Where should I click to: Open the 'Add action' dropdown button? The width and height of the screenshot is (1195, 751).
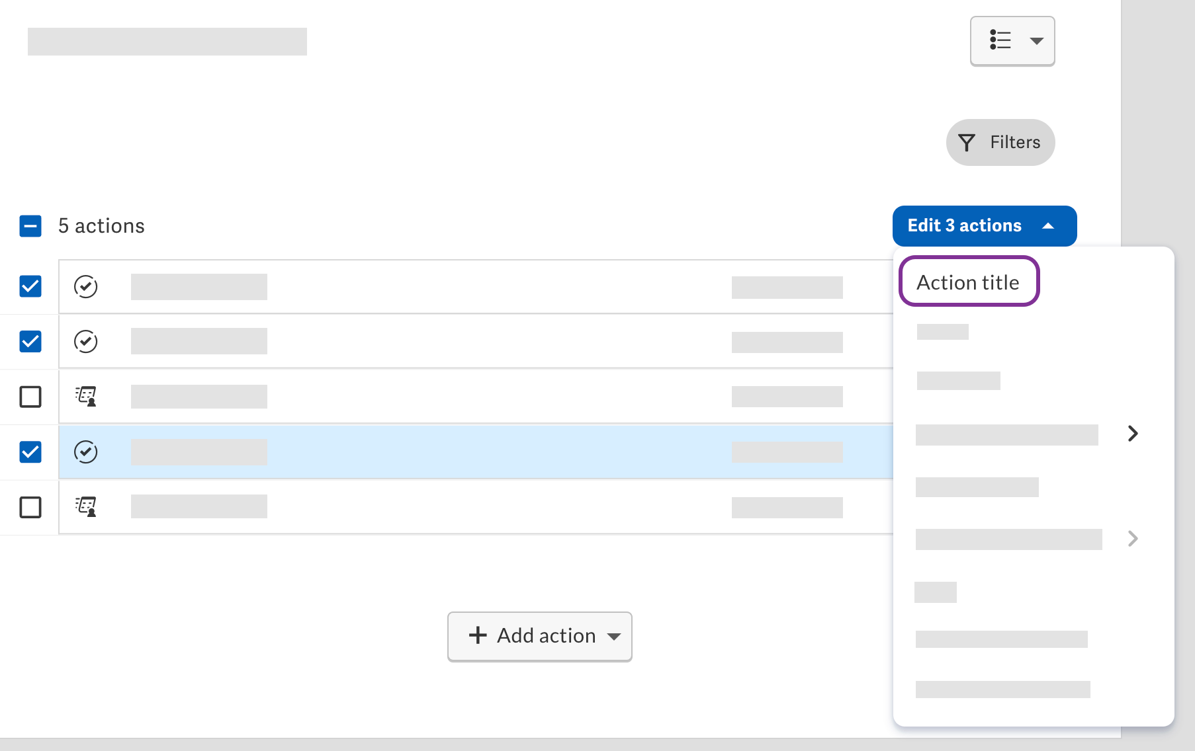(540, 636)
